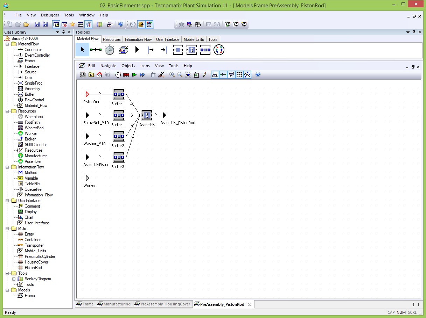This screenshot has height=318, width=426.
Task: Switch to the Information Flow toolbox tab
Action: pyautogui.click(x=138, y=39)
